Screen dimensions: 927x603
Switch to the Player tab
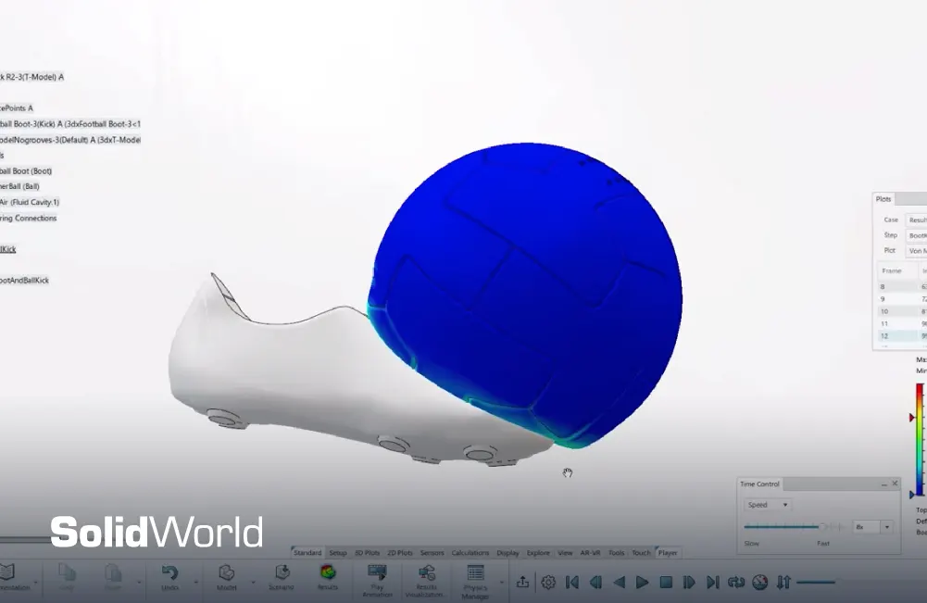(x=668, y=553)
